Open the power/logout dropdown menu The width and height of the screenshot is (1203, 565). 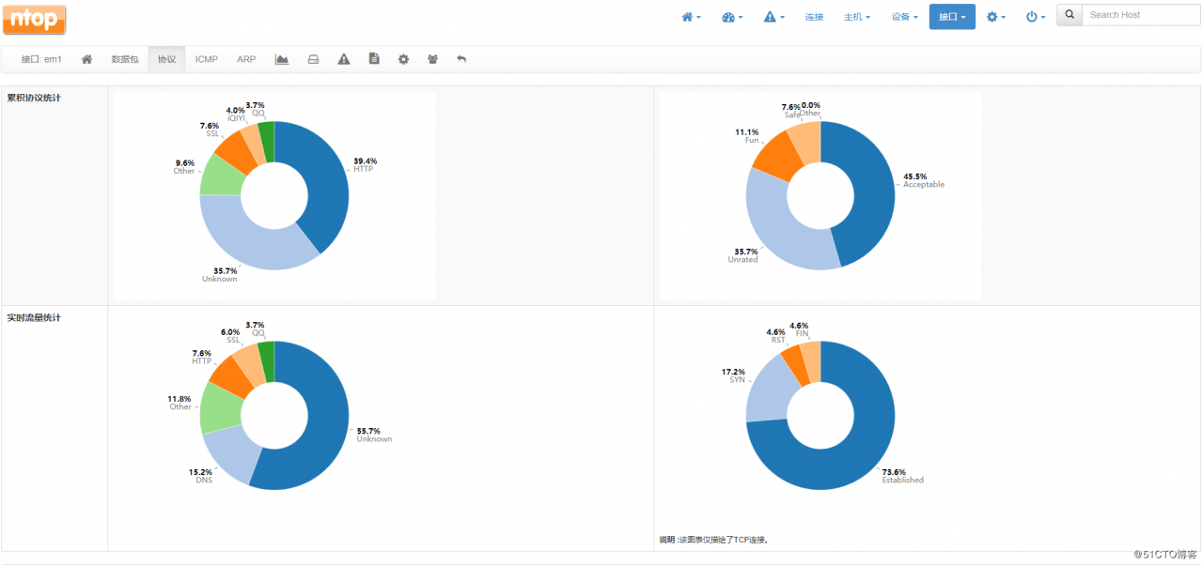(1034, 17)
